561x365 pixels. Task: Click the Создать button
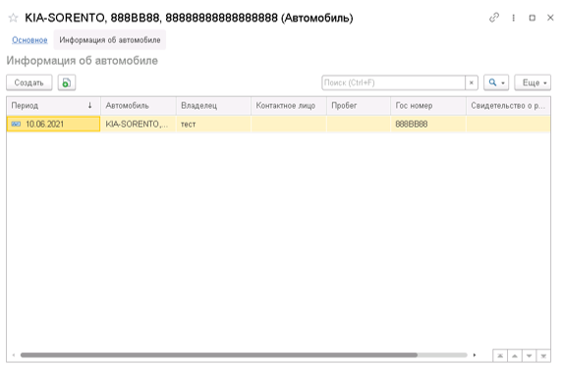pos(28,82)
